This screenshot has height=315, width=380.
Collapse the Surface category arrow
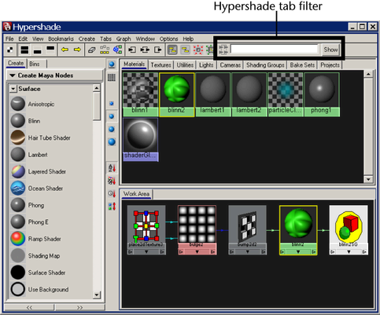[x=13, y=89]
